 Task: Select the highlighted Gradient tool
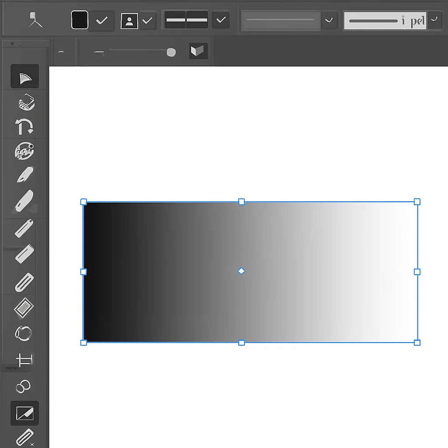24,413
